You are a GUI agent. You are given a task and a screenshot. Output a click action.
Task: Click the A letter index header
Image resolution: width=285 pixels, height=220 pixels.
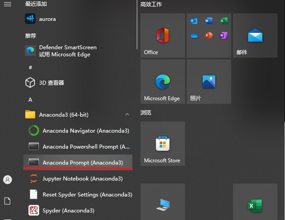(30, 99)
